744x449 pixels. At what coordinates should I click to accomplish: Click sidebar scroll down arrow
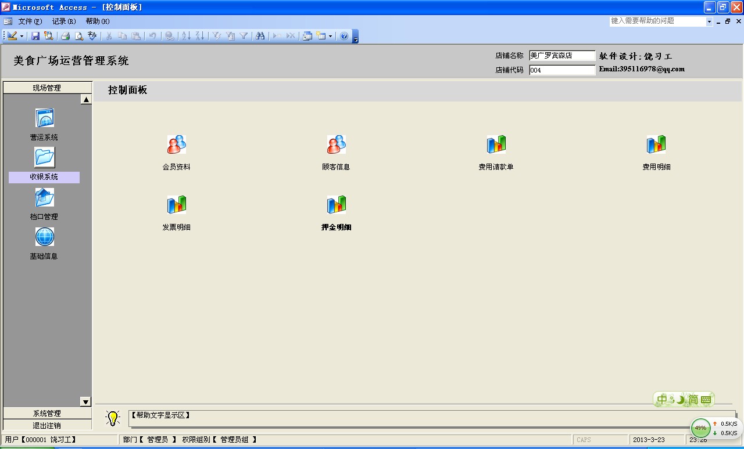[x=86, y=401]
